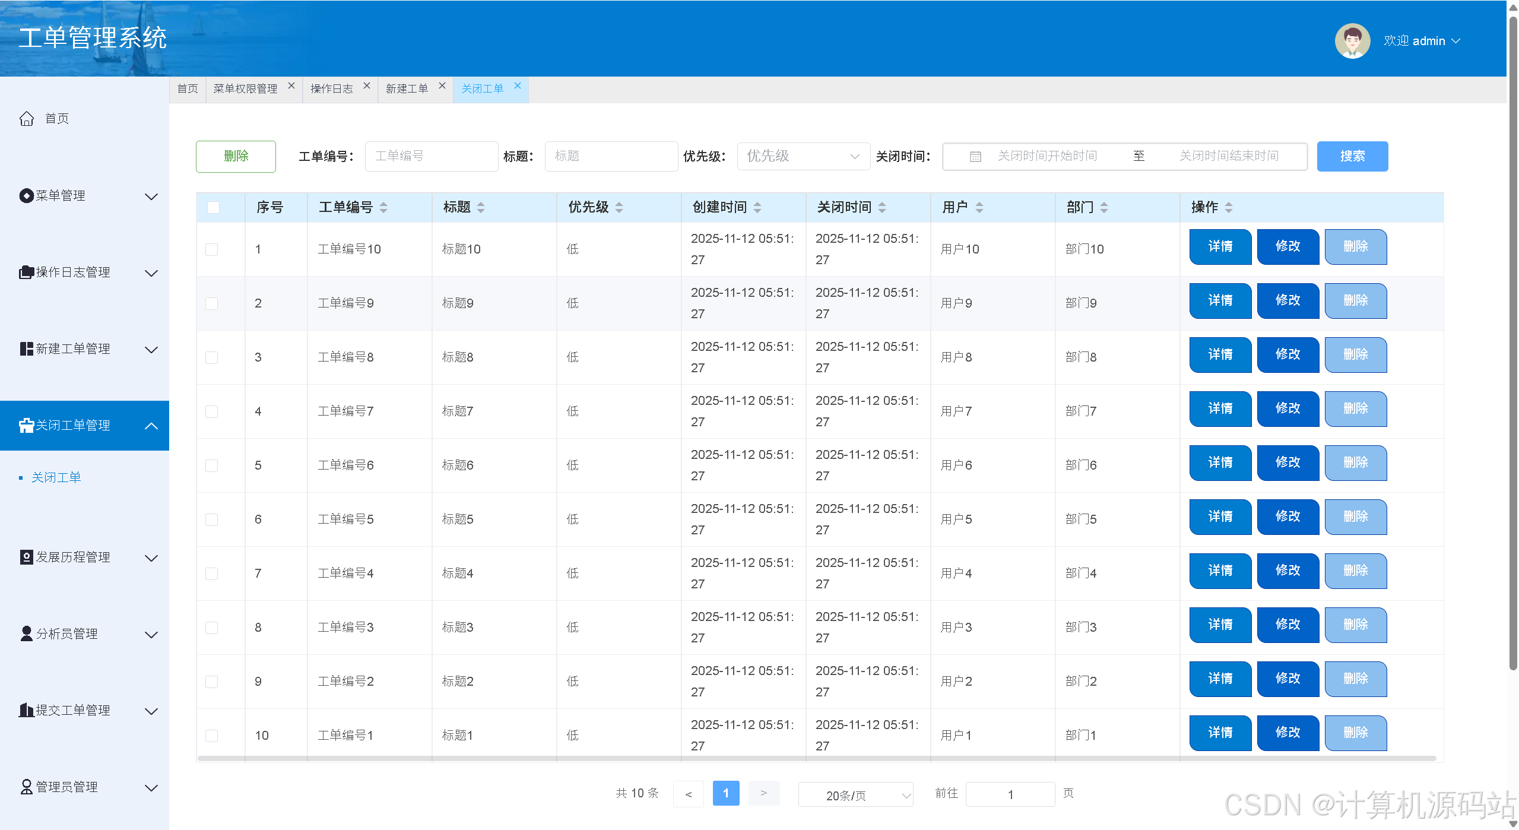Sort by 工单编号 column arrows
1519x830 pixels.
point(383,207)
